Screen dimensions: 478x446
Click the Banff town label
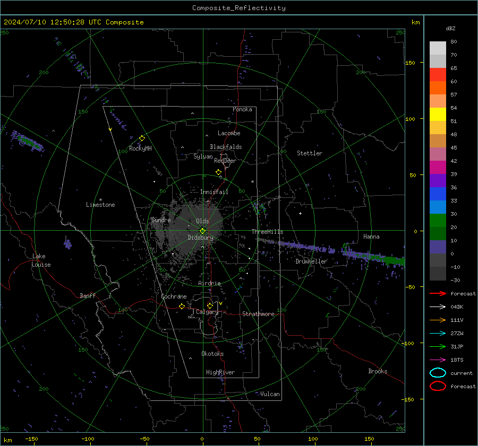coord(88,296)
